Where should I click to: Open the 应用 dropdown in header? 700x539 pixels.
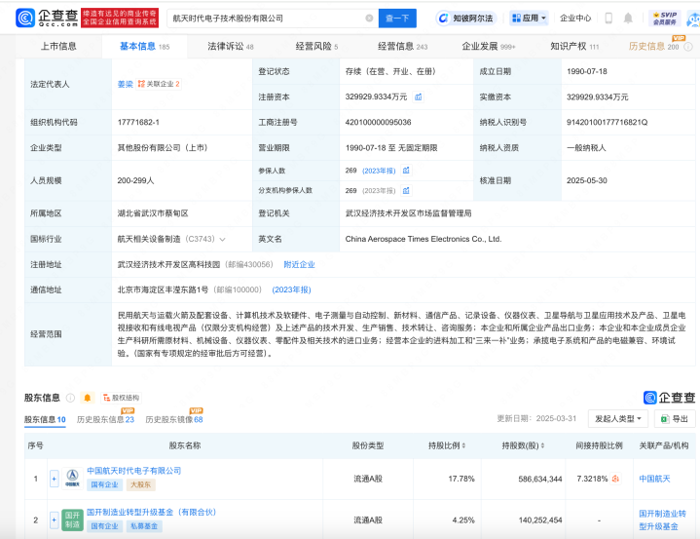click(529, 19)
